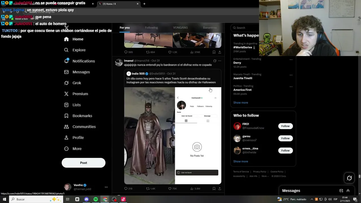Image resolution: width=361 pixels, height=203 pixels.
Task: Open the Indie 505 quoted post author
Action: [138, 74]
